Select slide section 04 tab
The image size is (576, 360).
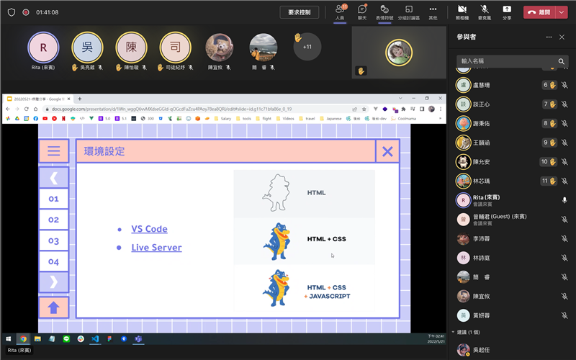tap(54, 261)
